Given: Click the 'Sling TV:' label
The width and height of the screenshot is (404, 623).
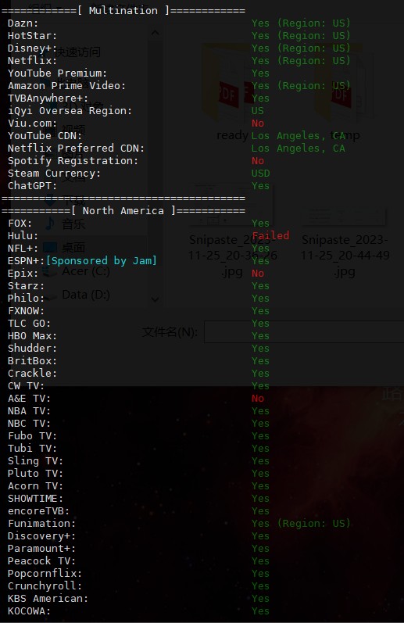Looking at the screenshot, I should pos(35,461).
